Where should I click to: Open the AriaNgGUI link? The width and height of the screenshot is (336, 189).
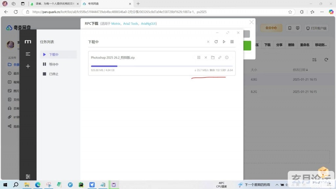[x=148, y=24]
